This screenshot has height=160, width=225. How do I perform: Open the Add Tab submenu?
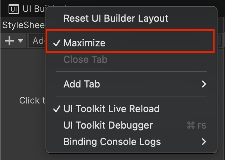(x=82, y=84)
